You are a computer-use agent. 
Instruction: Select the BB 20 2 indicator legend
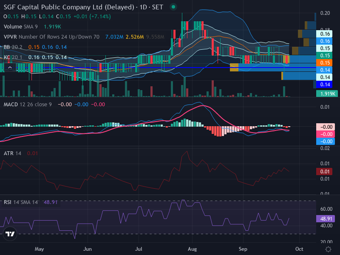click(13, 47)
